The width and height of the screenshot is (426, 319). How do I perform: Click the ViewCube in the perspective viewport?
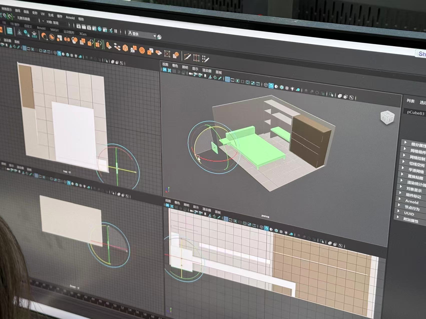tap(387, 117)
